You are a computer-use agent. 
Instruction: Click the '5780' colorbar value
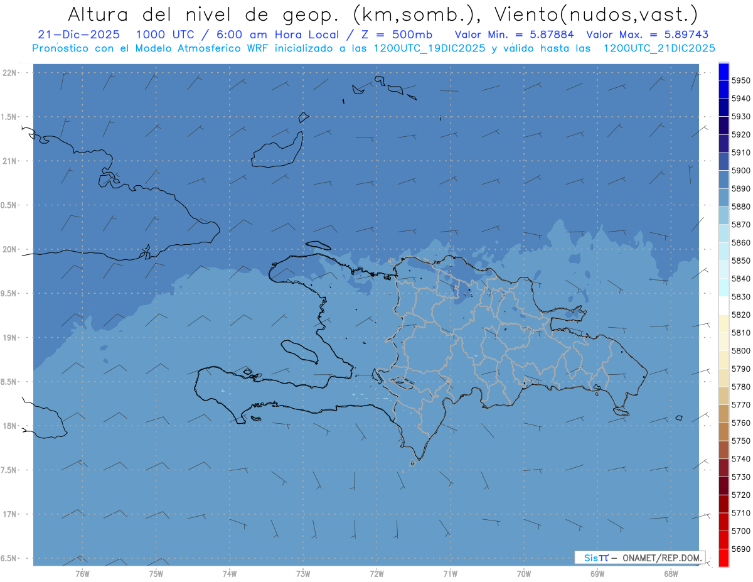click(740, 387)
